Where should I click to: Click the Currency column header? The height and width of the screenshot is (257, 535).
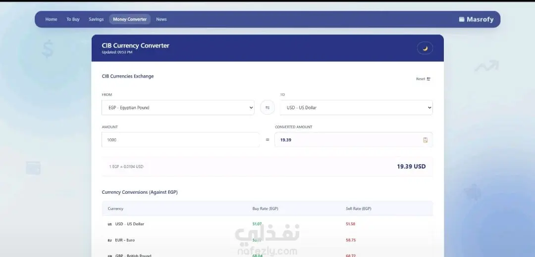pyautogui.click(x=115, y=209)
